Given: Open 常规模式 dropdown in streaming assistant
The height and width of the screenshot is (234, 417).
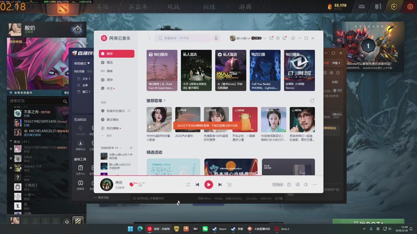Looking at the screenshot, I should click(82, 63).
